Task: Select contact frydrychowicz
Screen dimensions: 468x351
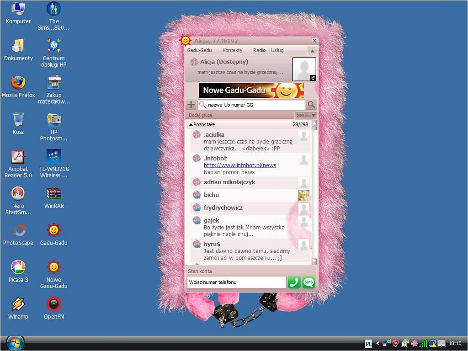Action: [x=250, y=208]
